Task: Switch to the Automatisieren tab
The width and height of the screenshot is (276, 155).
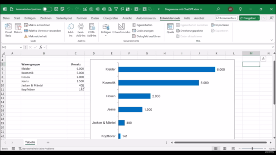Action: pos(146,18)
